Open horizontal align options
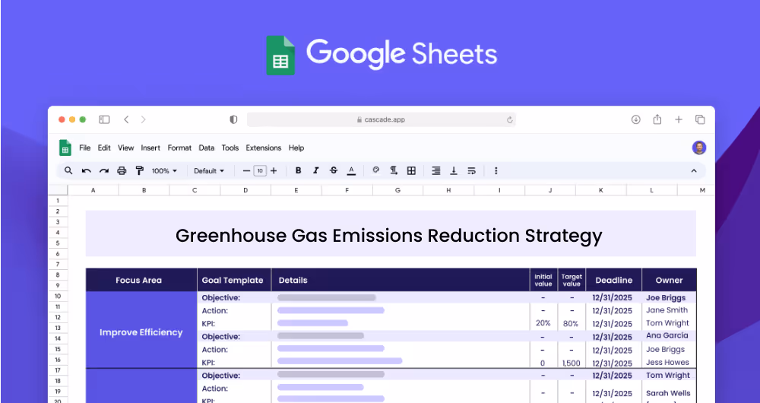 click(x=436, y=171)
